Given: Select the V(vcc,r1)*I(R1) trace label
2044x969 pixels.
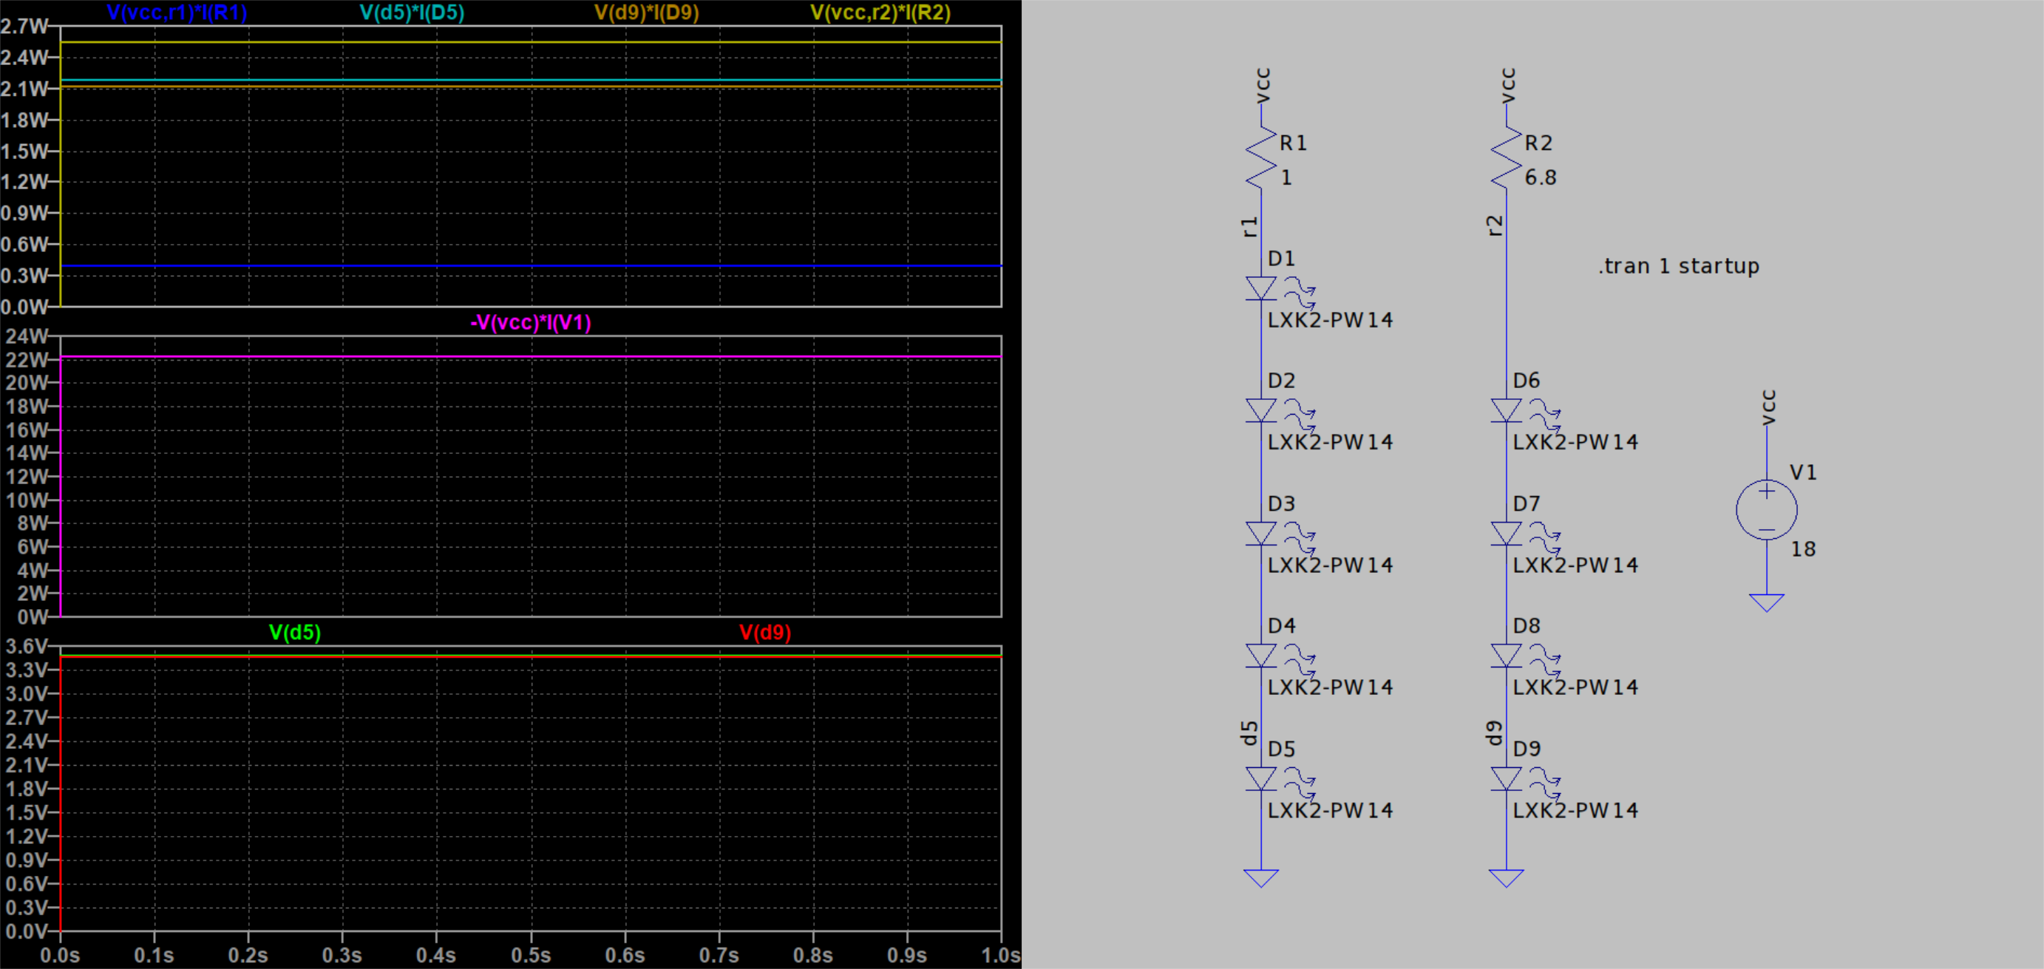Looking at the screenshot, I should [x=177, y=13].
